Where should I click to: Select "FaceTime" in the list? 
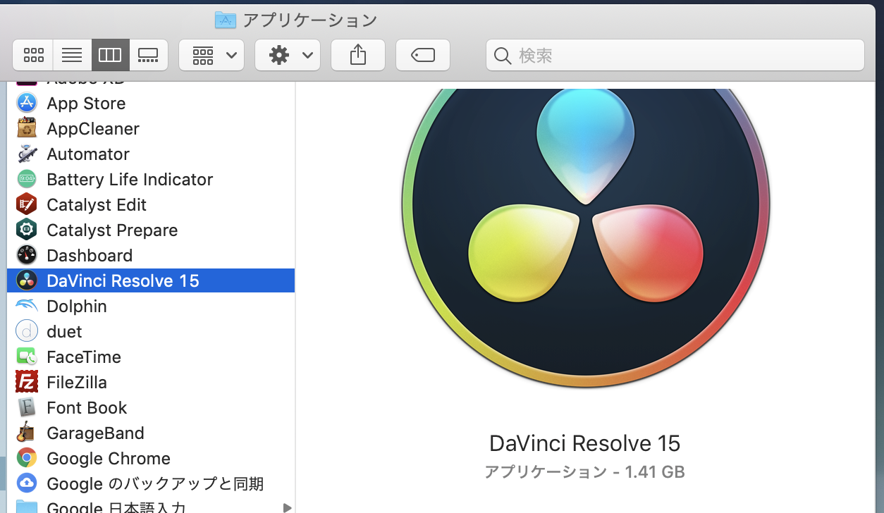(84, 357)
